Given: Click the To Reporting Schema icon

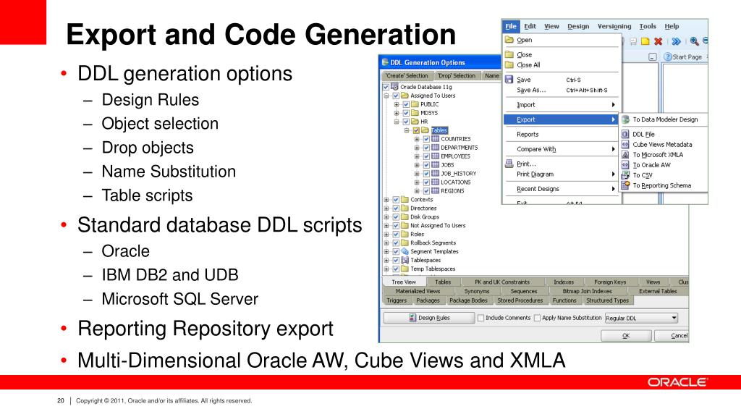Looking at the screenshot, I should tap(626, 185).
